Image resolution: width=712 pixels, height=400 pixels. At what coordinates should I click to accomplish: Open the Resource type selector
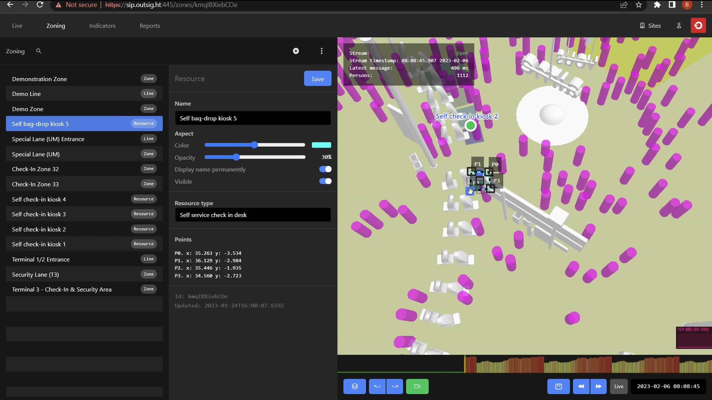(253, 215)
